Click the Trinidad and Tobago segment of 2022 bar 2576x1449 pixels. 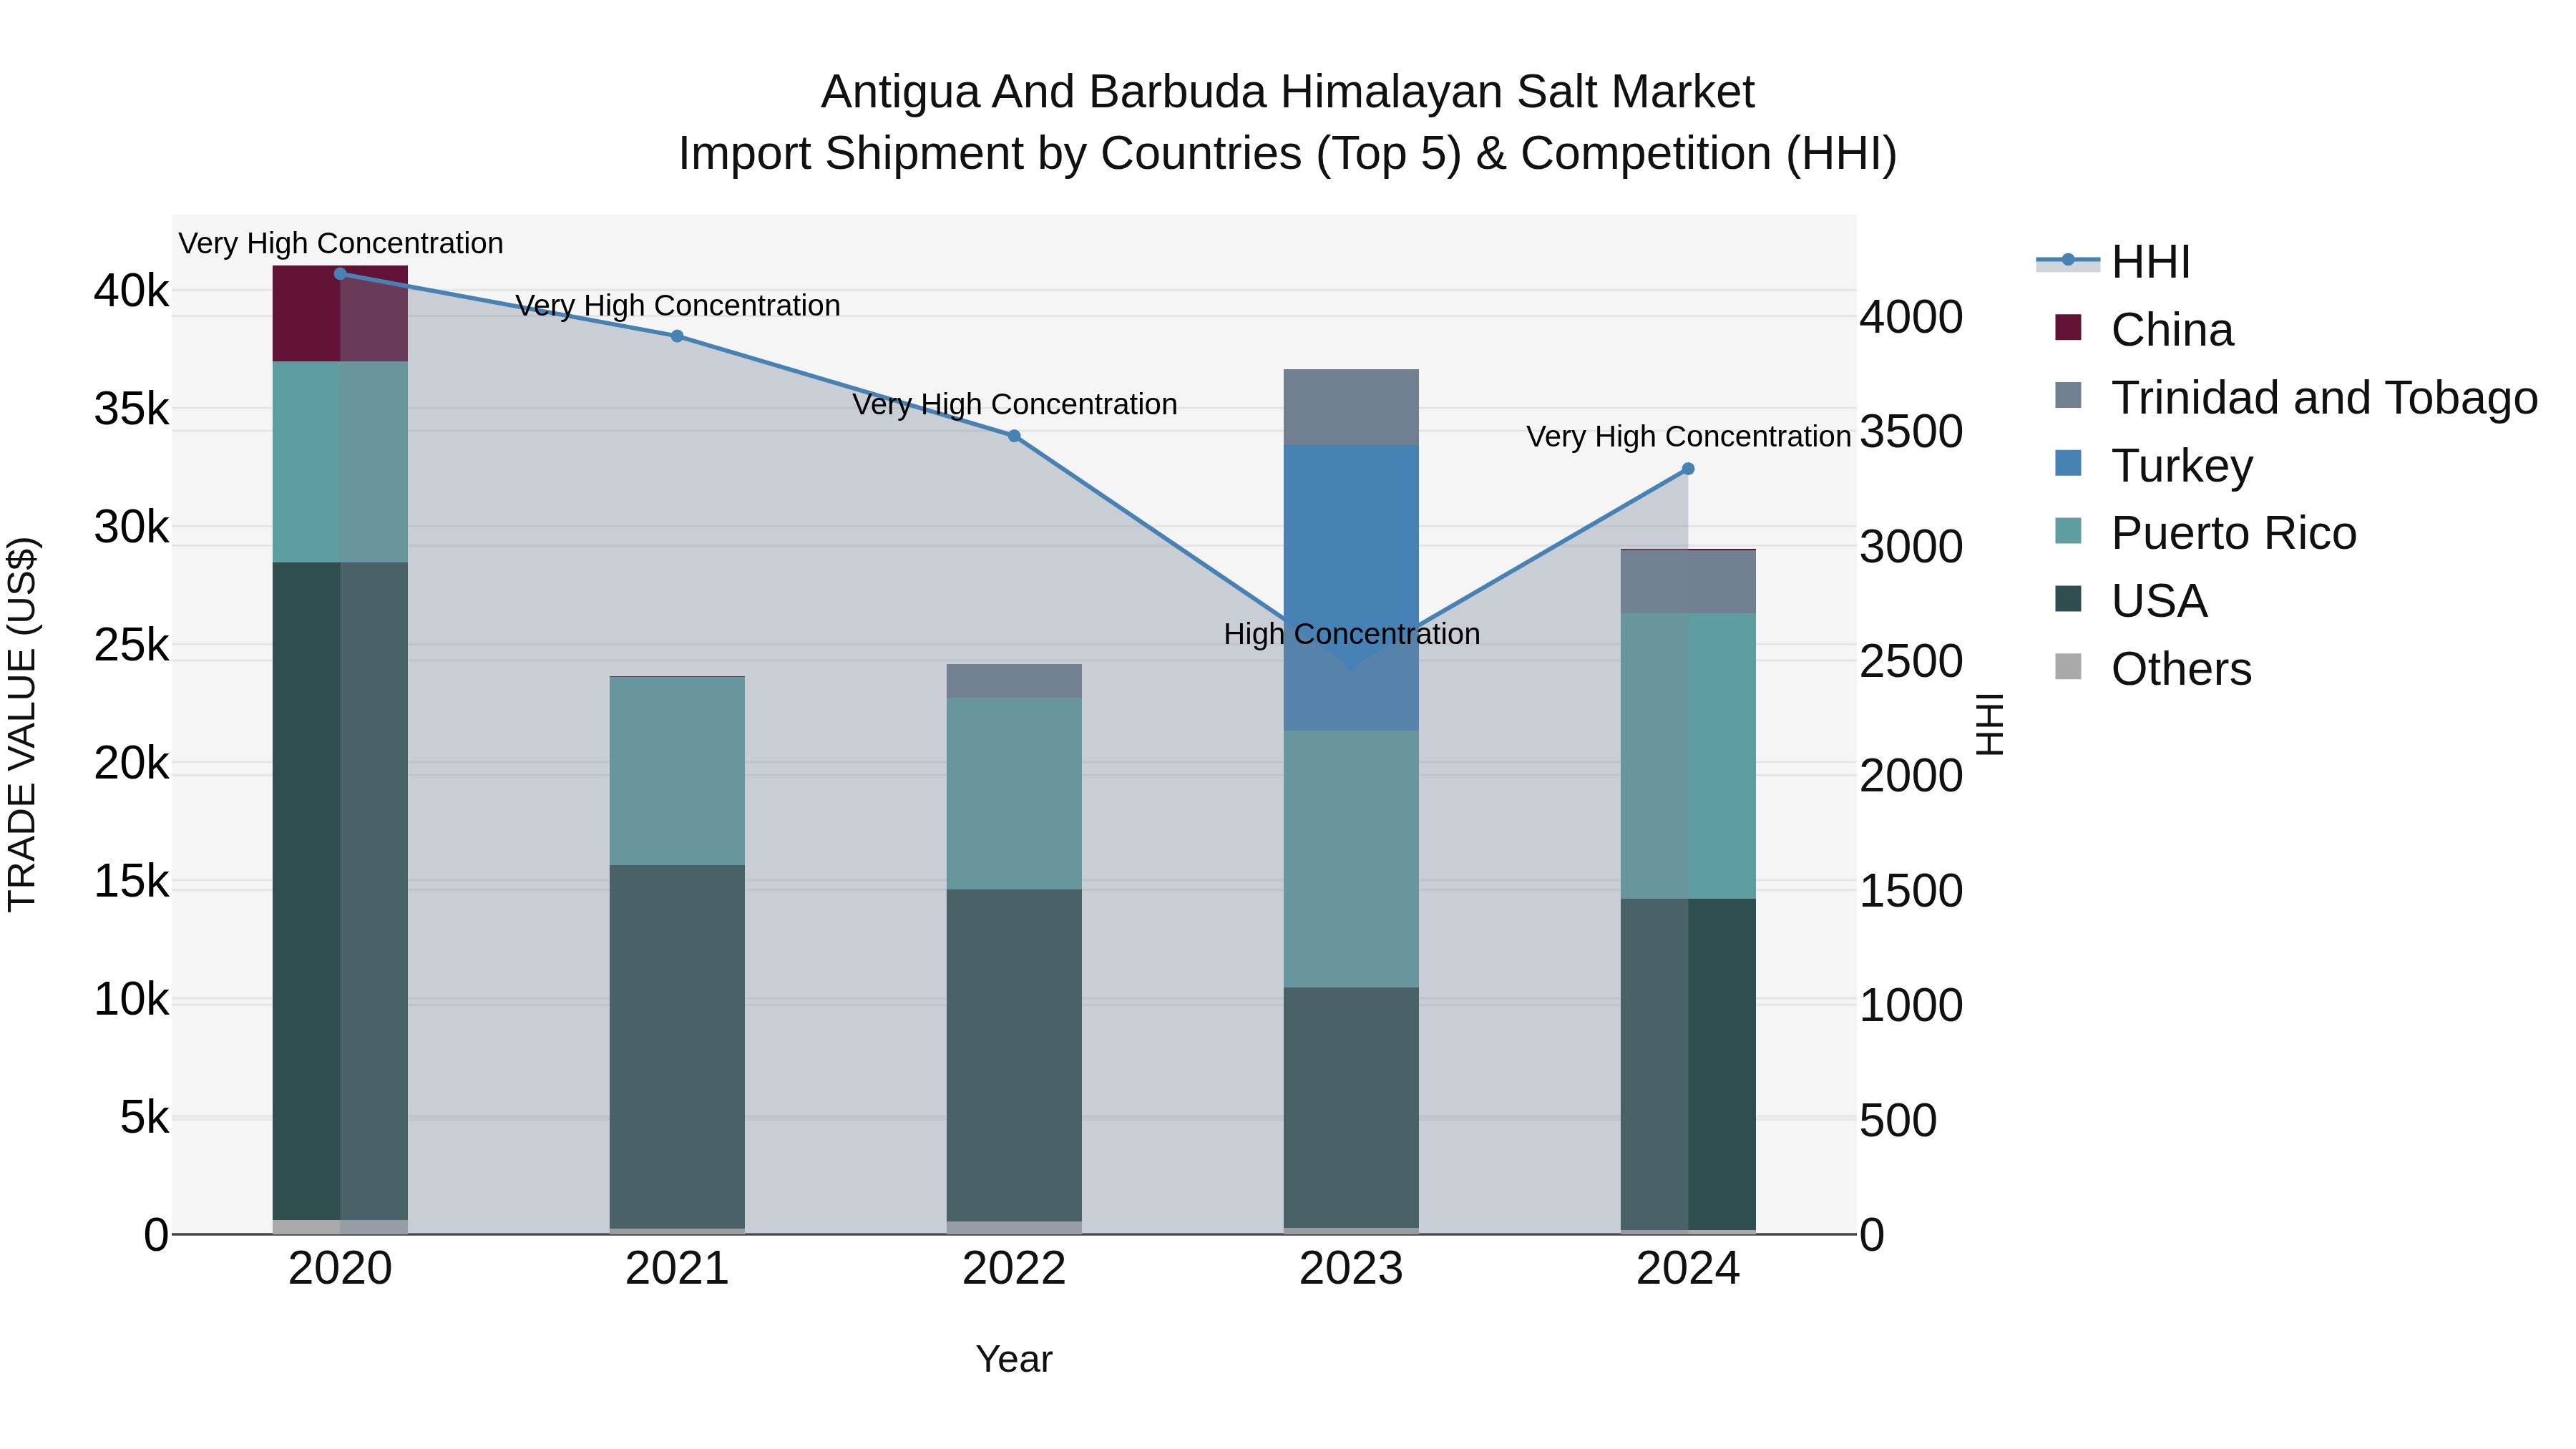(x=1014, y=681)
